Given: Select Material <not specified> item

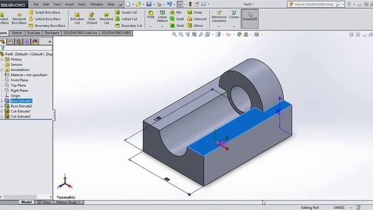Looking at the screenshot, I should click(x=26, y=75).
